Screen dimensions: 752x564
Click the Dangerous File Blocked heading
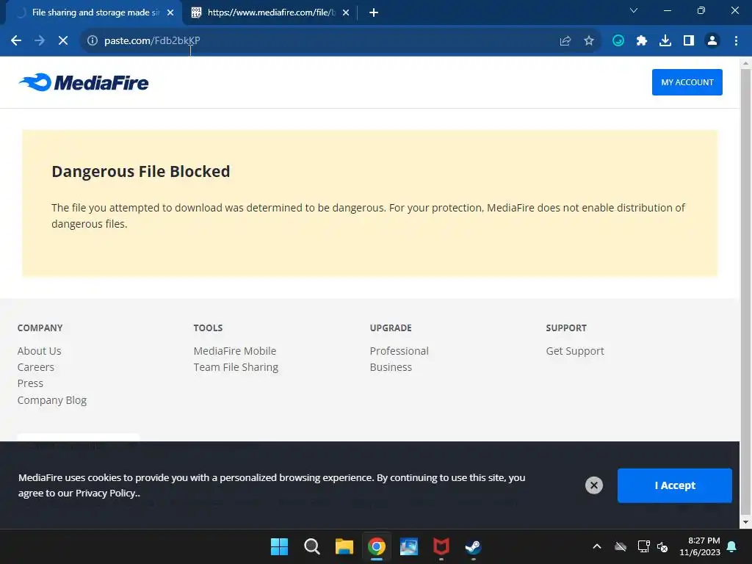point(140,172)
